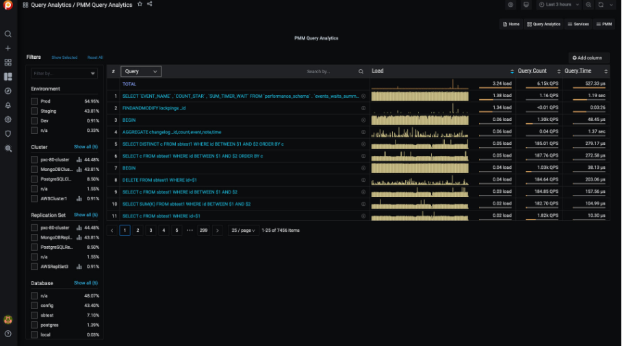Image resolution: width=622 pixels, height=346 pixels.
Task: Open the user avatar in sidebar
Action: 8,319
